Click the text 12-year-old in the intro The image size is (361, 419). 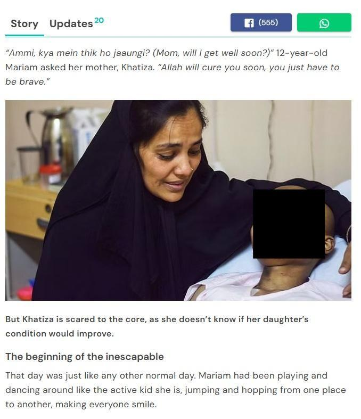click(302, 53)
